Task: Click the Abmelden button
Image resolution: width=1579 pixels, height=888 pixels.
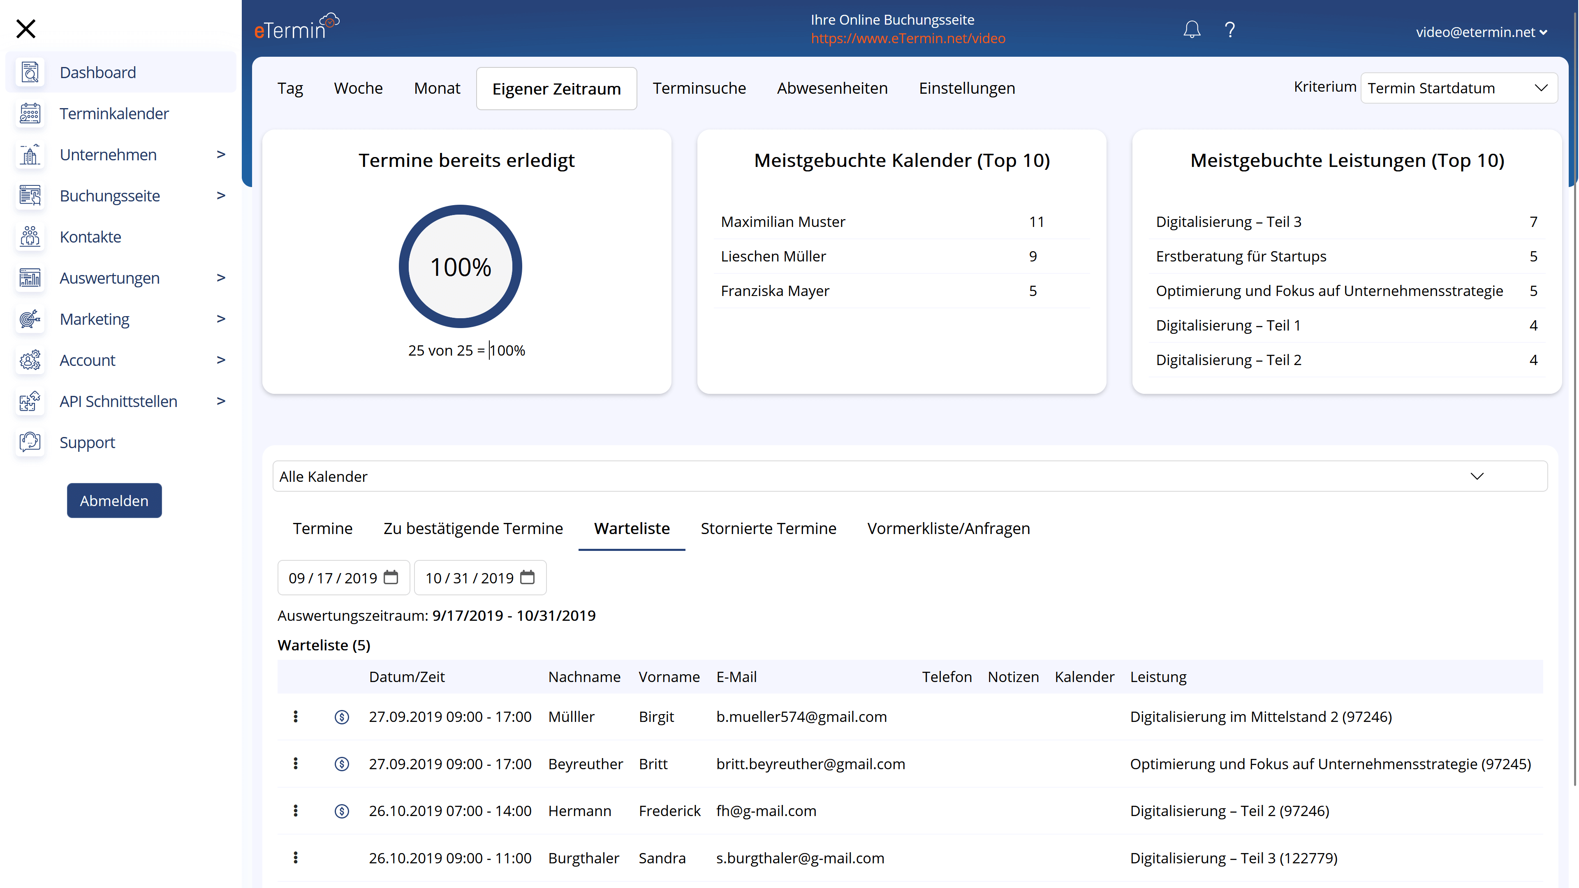Action: (114, 500)
